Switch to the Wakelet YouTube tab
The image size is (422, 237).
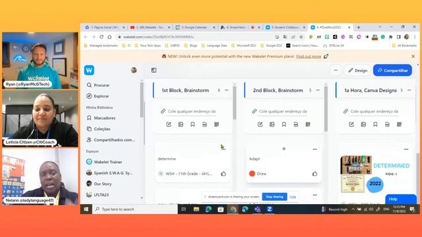pyautogui.click(x=150, y=28)
